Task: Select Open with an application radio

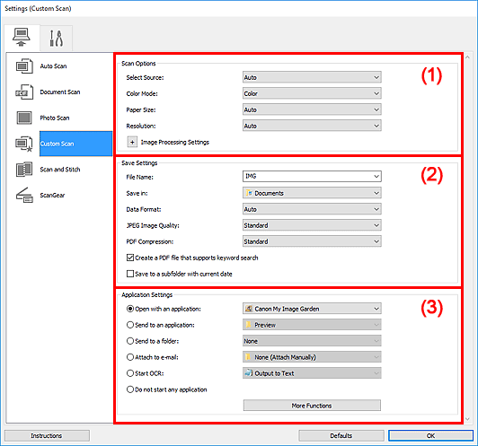Action: point(130,309)
